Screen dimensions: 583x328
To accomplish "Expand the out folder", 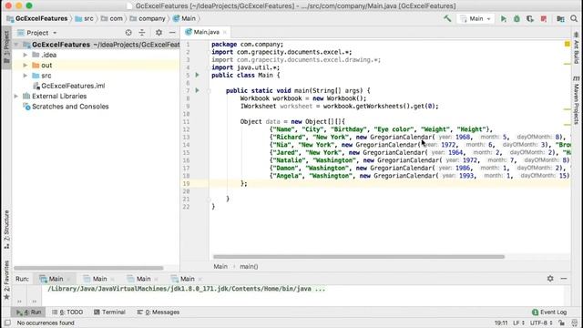I will (26, 66).
